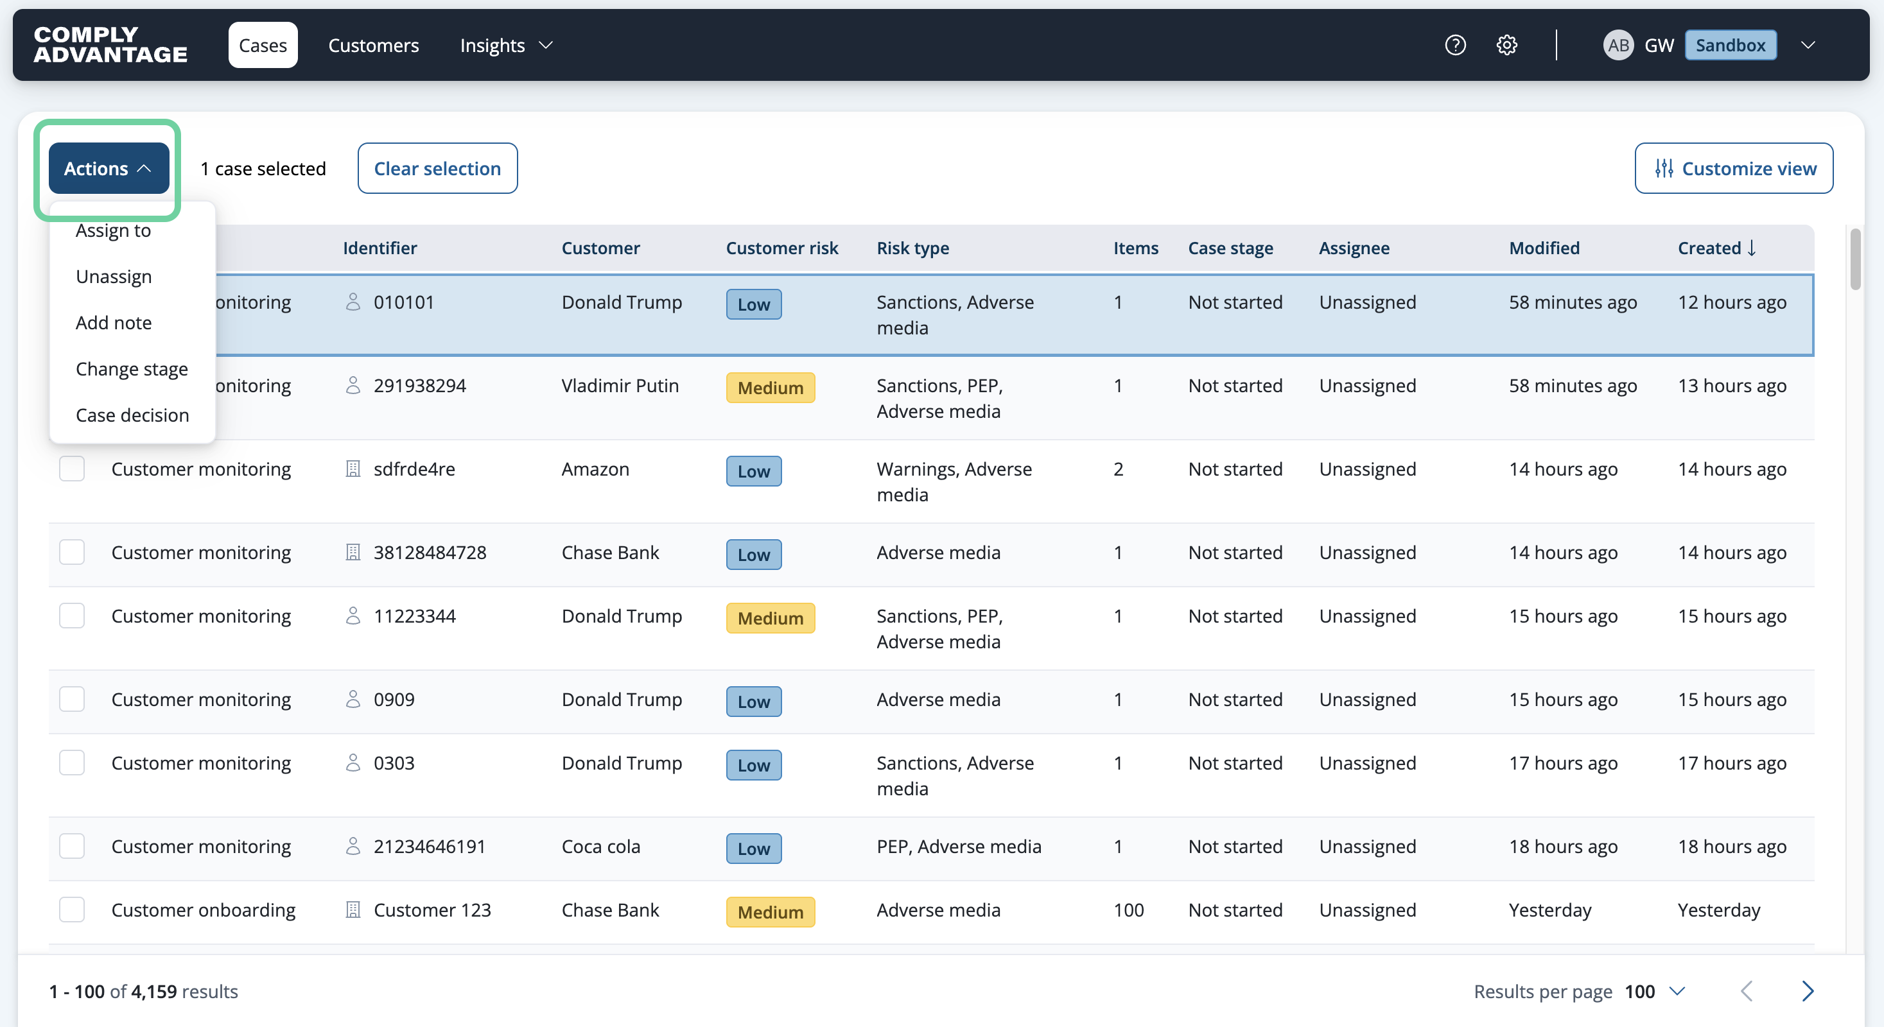
Task: Collapse the Actions dropdown
Action: coord(109,168)
